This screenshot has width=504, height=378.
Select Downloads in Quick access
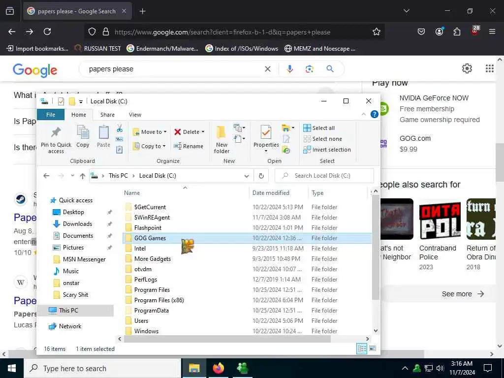[77, 224]
